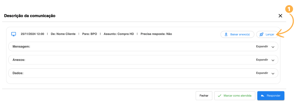
Task: Click the rocket icon on Lançar
Action: [x=261, y=35]
